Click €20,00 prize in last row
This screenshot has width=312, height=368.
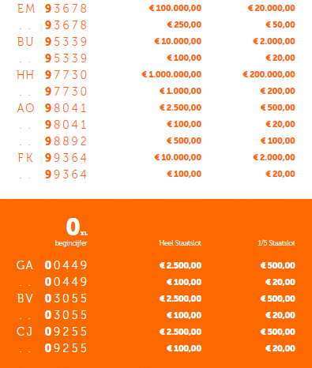pos(280,348)
